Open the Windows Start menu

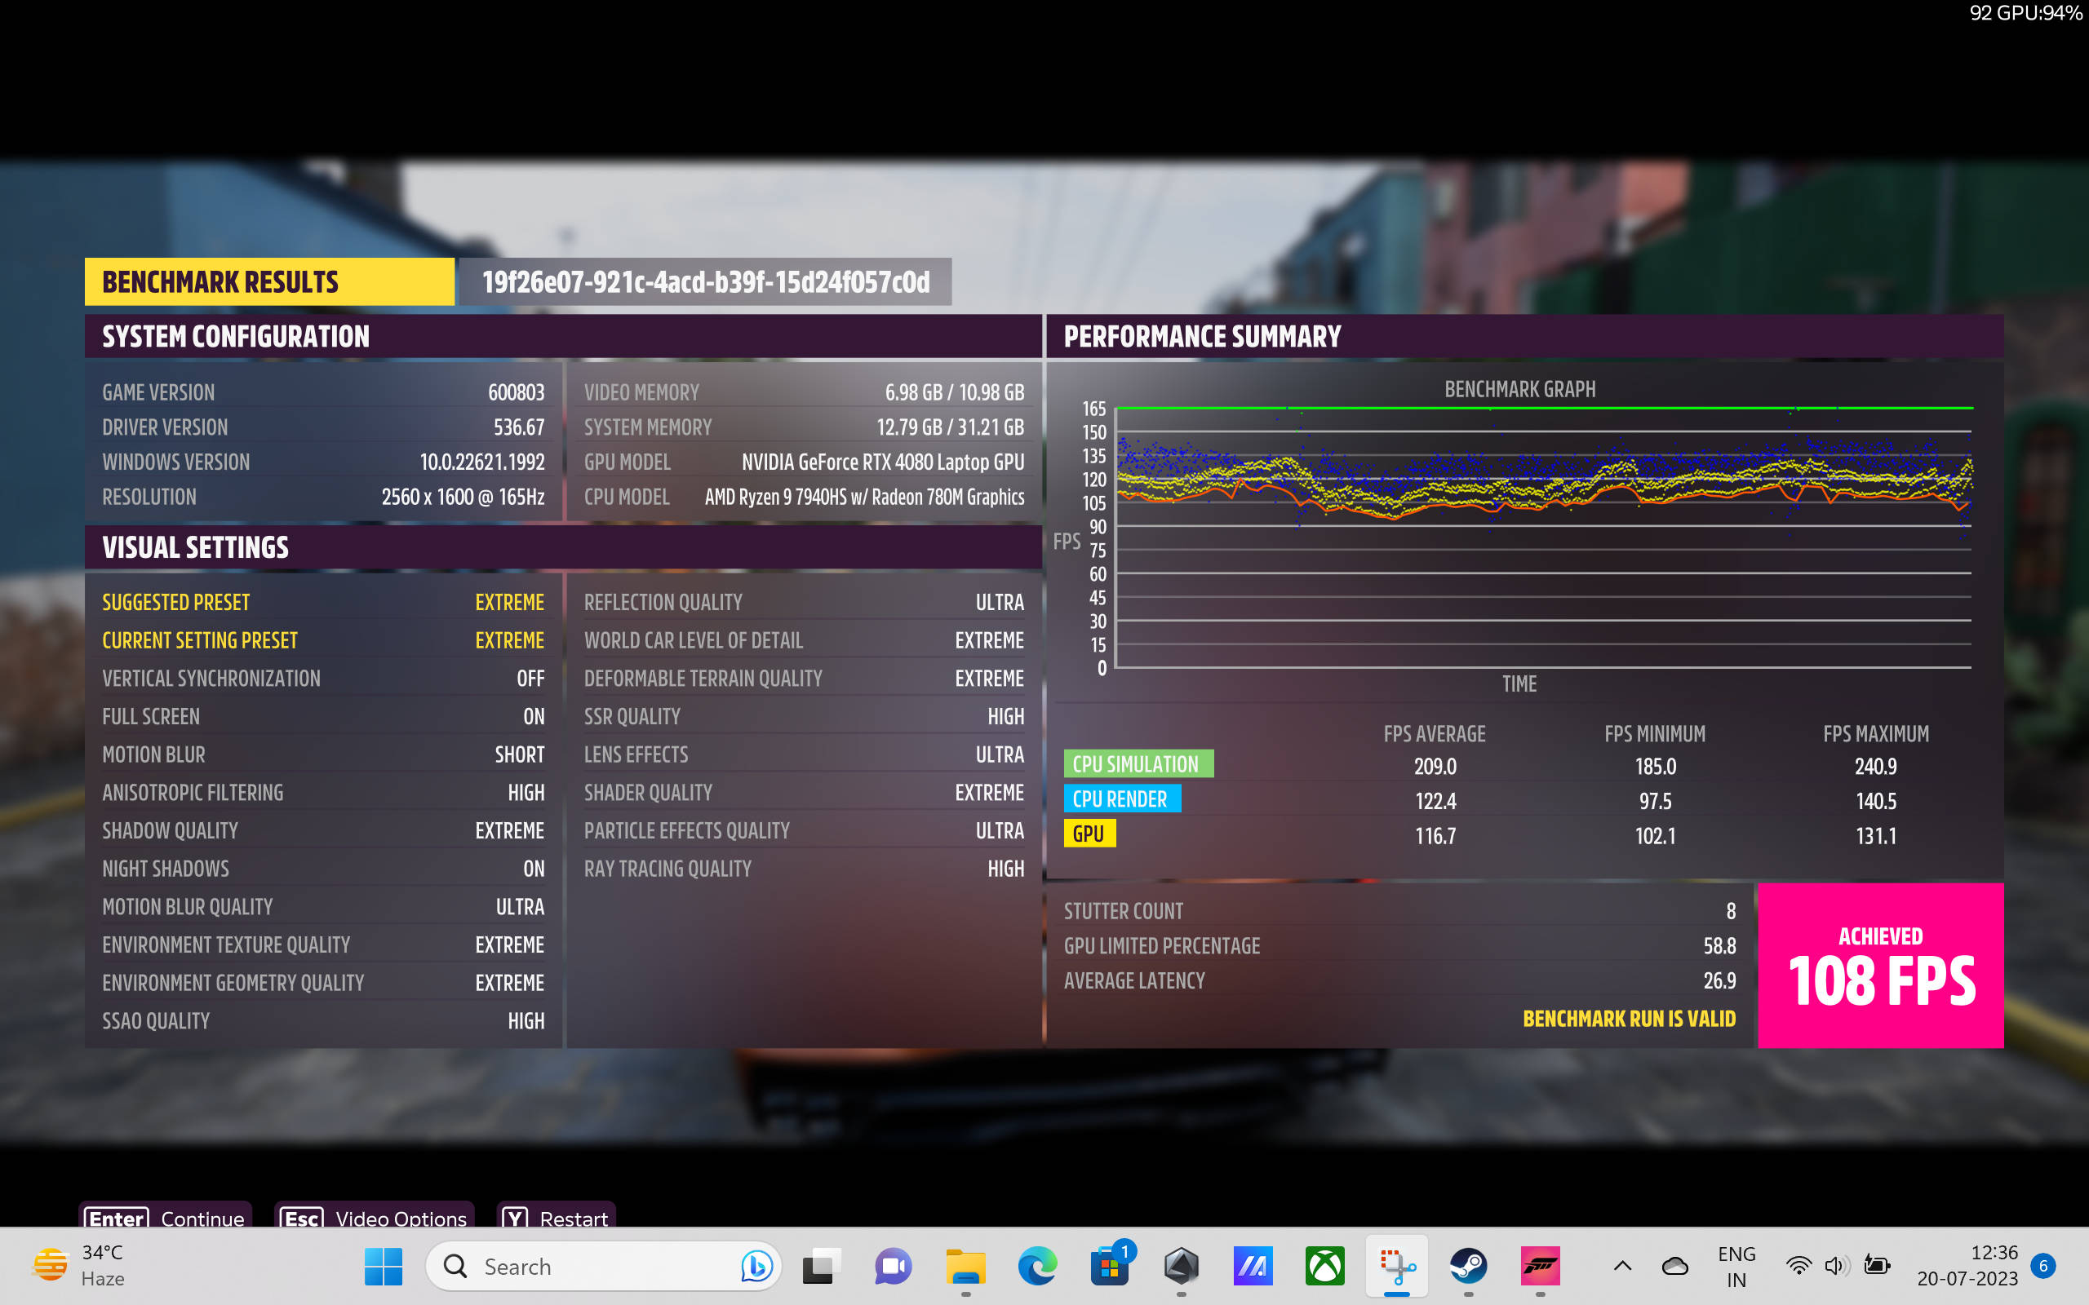pyautogui.click(x=384, y=1266)
